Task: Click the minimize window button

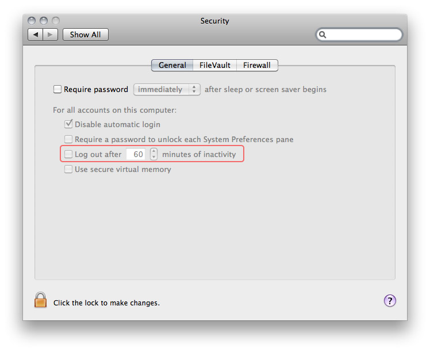Action: (44, 21)
